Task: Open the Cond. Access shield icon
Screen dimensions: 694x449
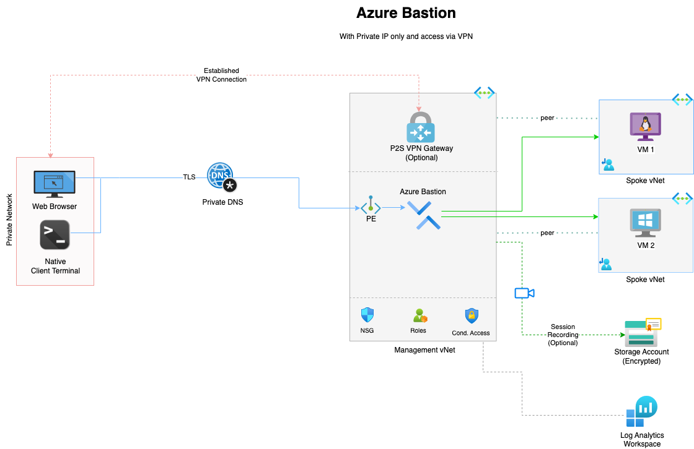Action: pyautogui.click(x=470, y=317)
